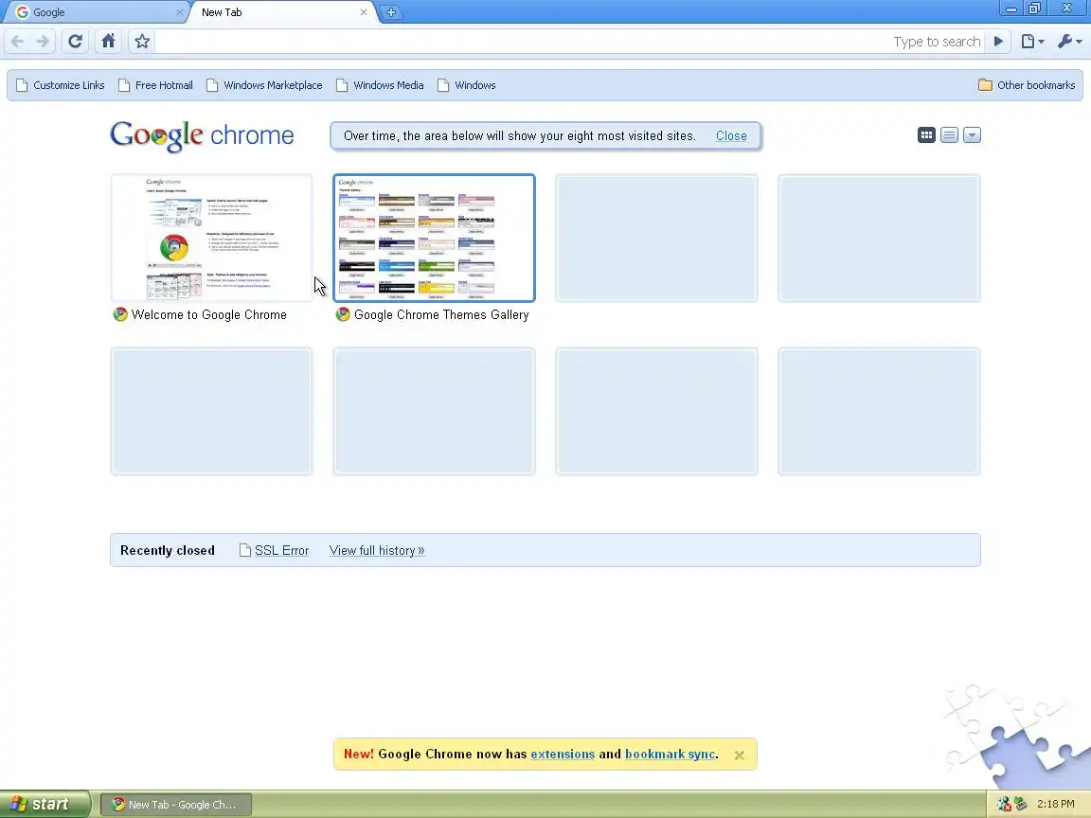Click the New Tab - Google Chrome taskbar button
Viewport: 1091px width, 818px height.
click(176, 805)
